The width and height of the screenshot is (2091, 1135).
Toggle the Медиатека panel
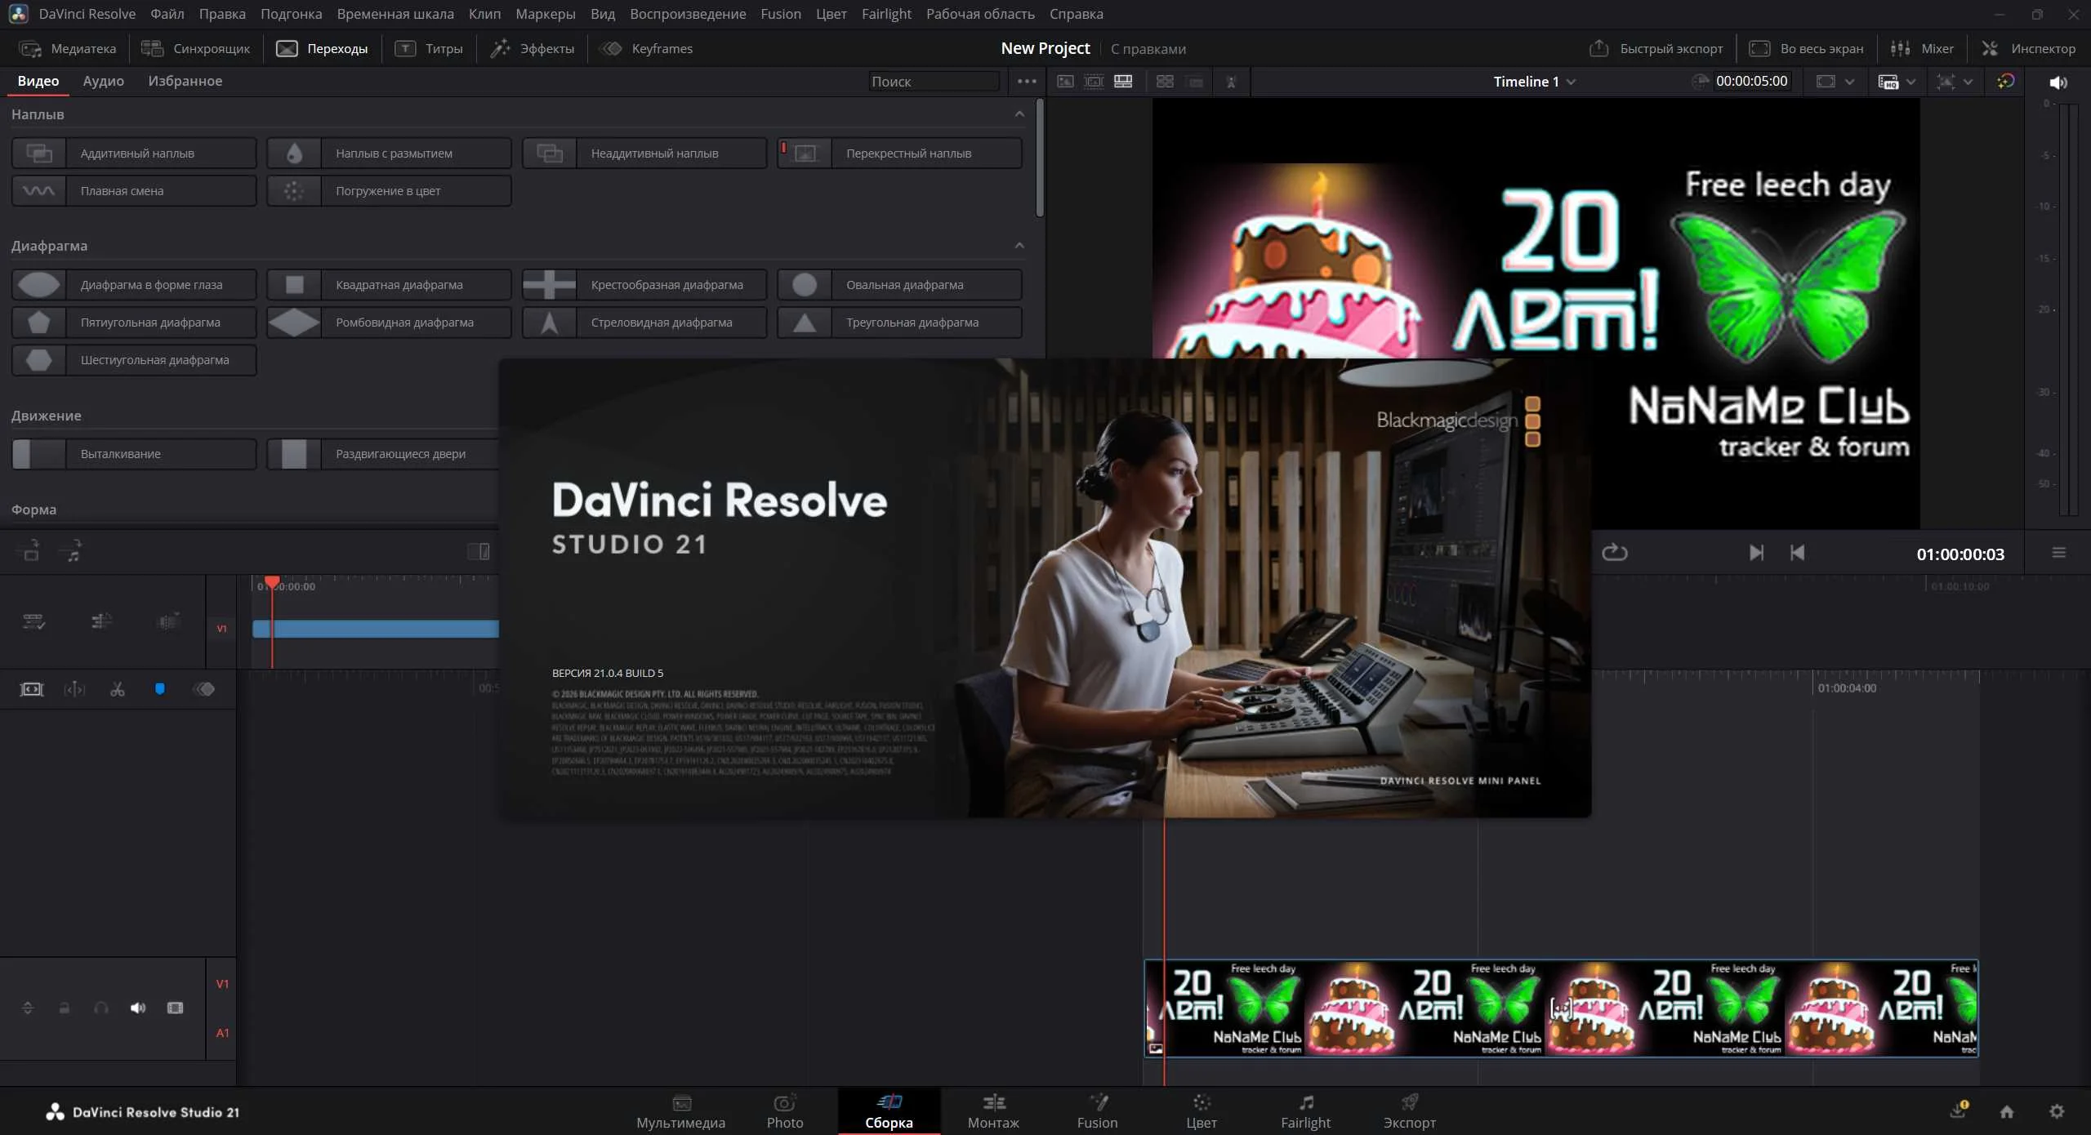tap(68, 49)
